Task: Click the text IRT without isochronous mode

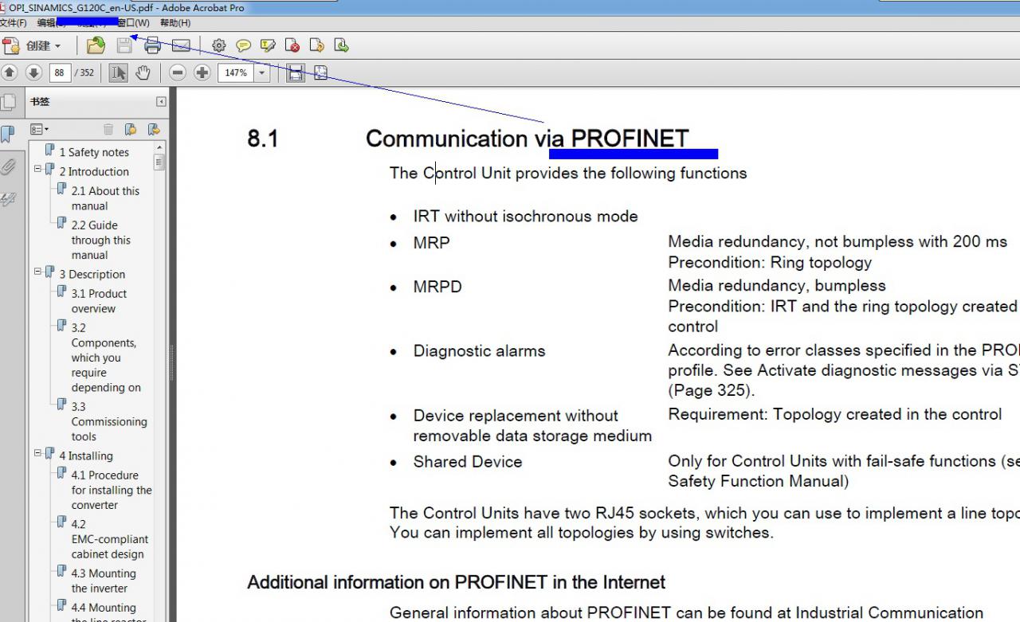Action: coord(525,216)
